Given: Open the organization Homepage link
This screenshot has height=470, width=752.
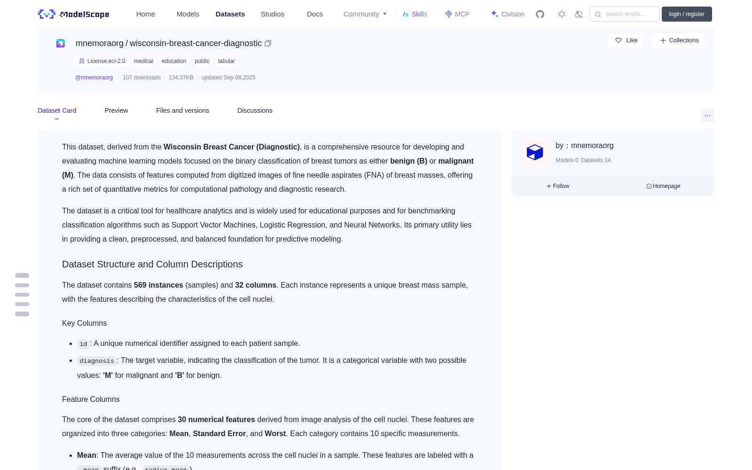Looking at the screenshot, I should 663,186.
